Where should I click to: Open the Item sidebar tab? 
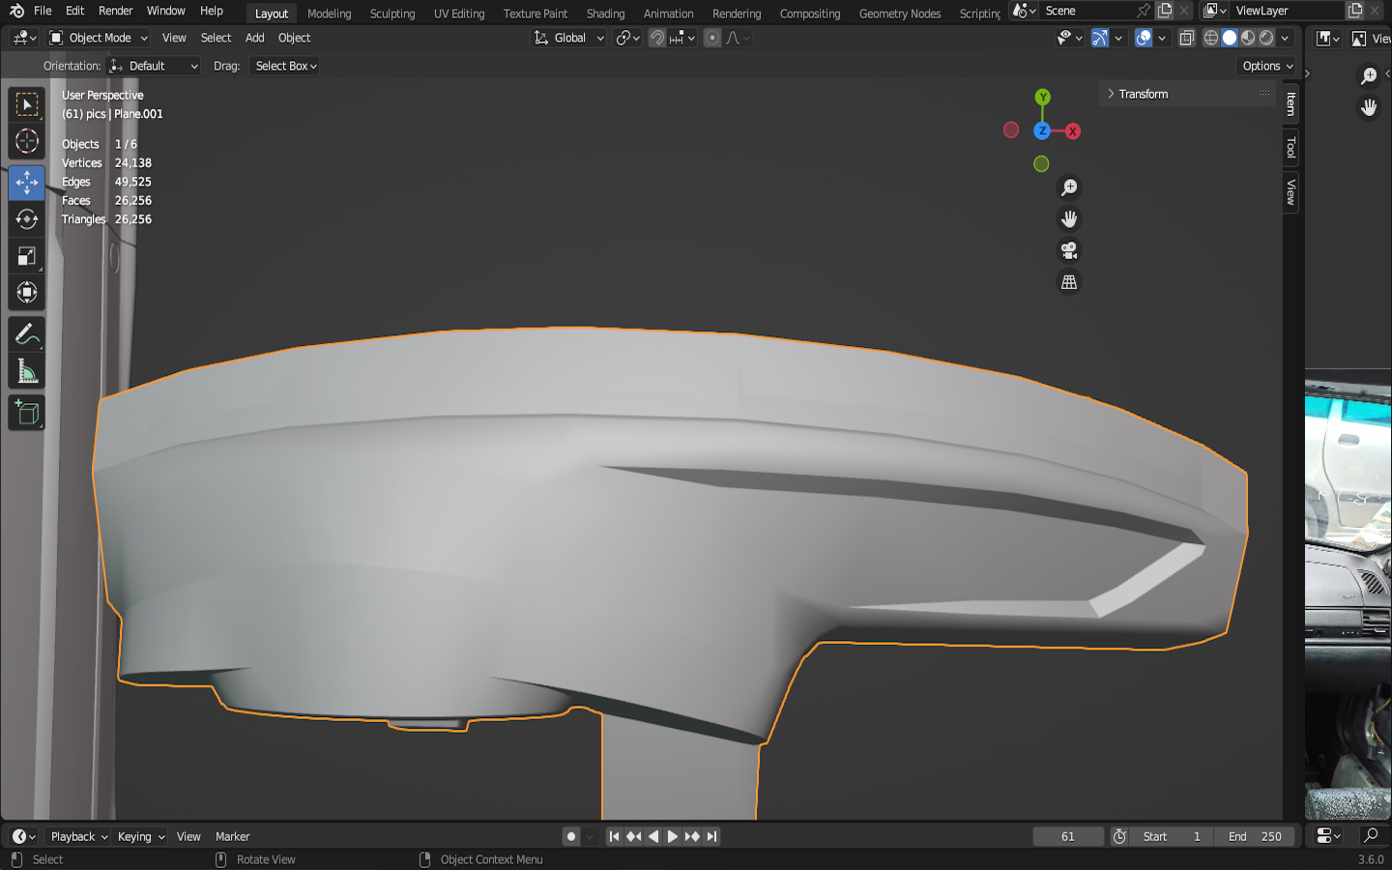[x=1290, y=103]
